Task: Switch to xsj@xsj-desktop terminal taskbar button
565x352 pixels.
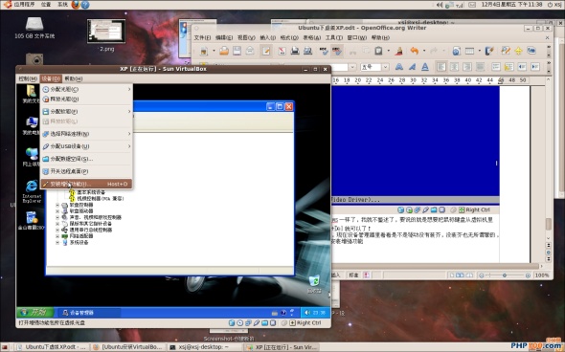Action: pyautogui.click(x=203, y=347)
